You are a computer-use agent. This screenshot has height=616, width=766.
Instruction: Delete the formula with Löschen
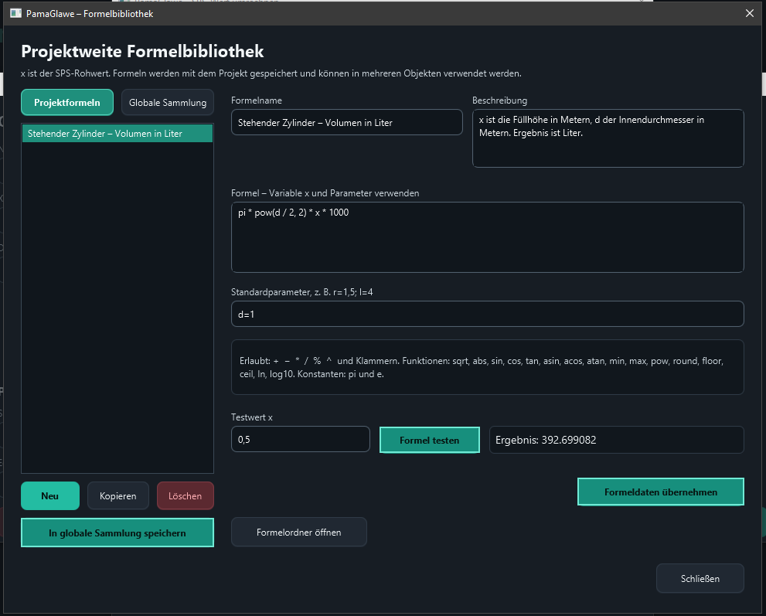coord(186,496)
